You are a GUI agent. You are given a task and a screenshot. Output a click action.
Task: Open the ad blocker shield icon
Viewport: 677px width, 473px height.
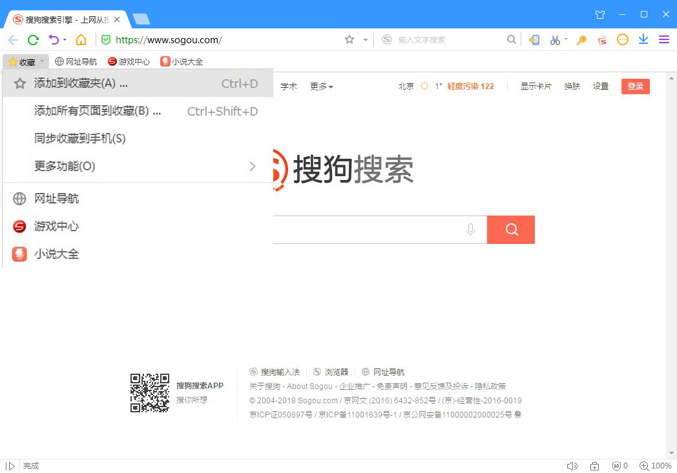tap(616, 466)
